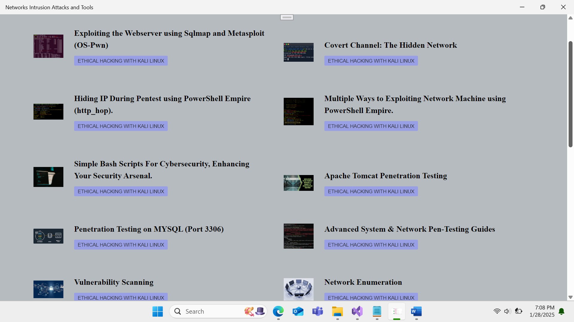Click the volume speaker icon
Viewport: 574px width, 322px height.
coord(507,311)
